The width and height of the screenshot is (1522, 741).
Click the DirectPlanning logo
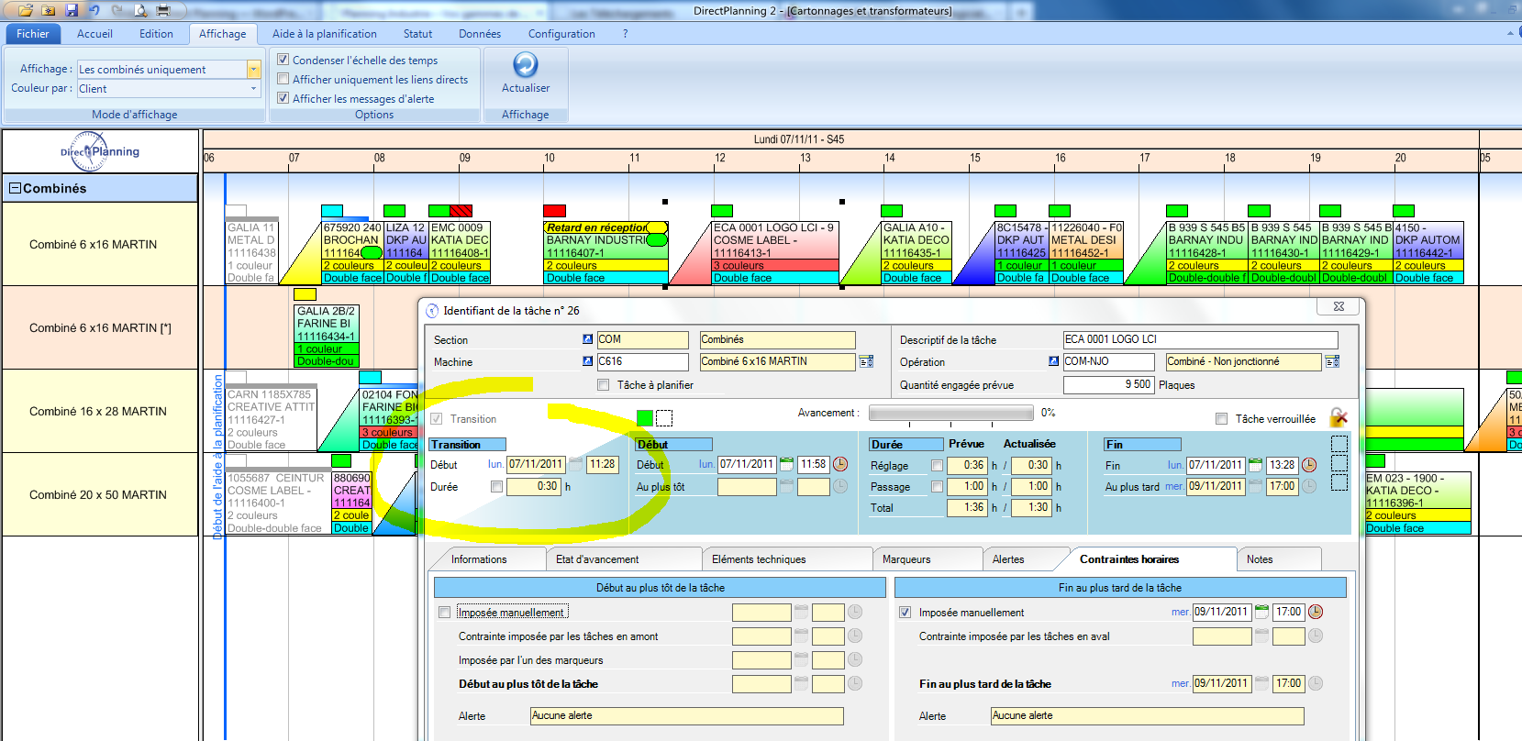pyautogui.click(x=100, y=151)
